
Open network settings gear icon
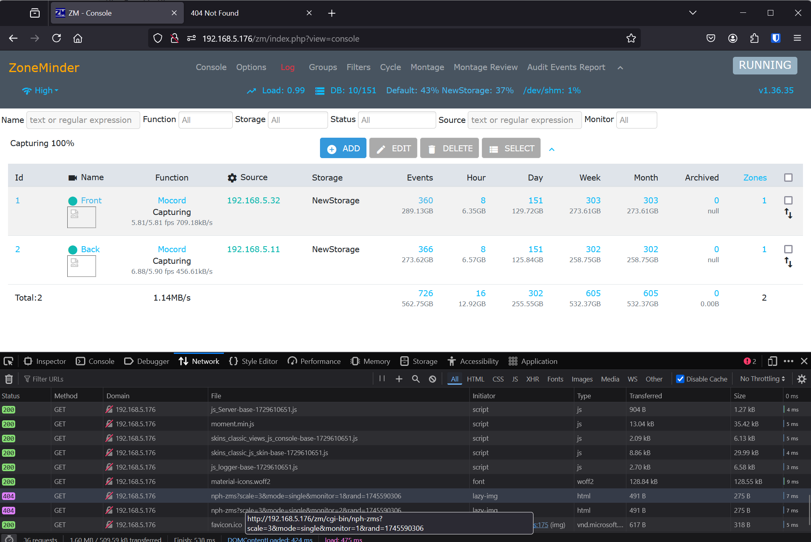click(801, 379)
